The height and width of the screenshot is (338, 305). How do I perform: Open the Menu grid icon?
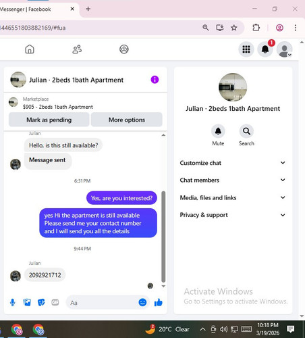(246, 49)
